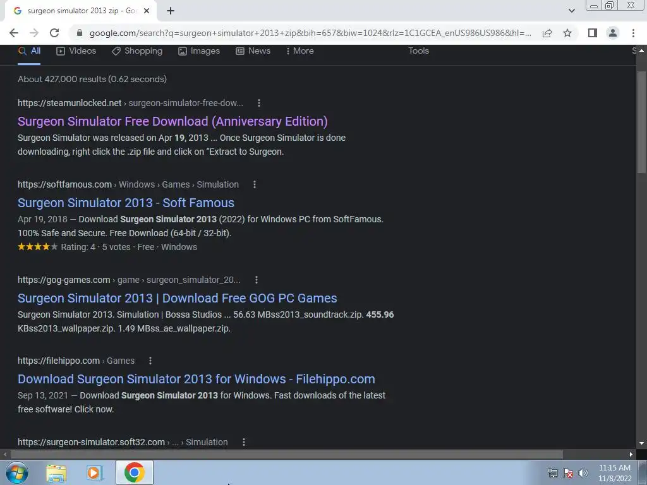
Task: Open Surgeon Simulator Free Download (Anniversary Edition)
Action: click(x=172, y=121)
